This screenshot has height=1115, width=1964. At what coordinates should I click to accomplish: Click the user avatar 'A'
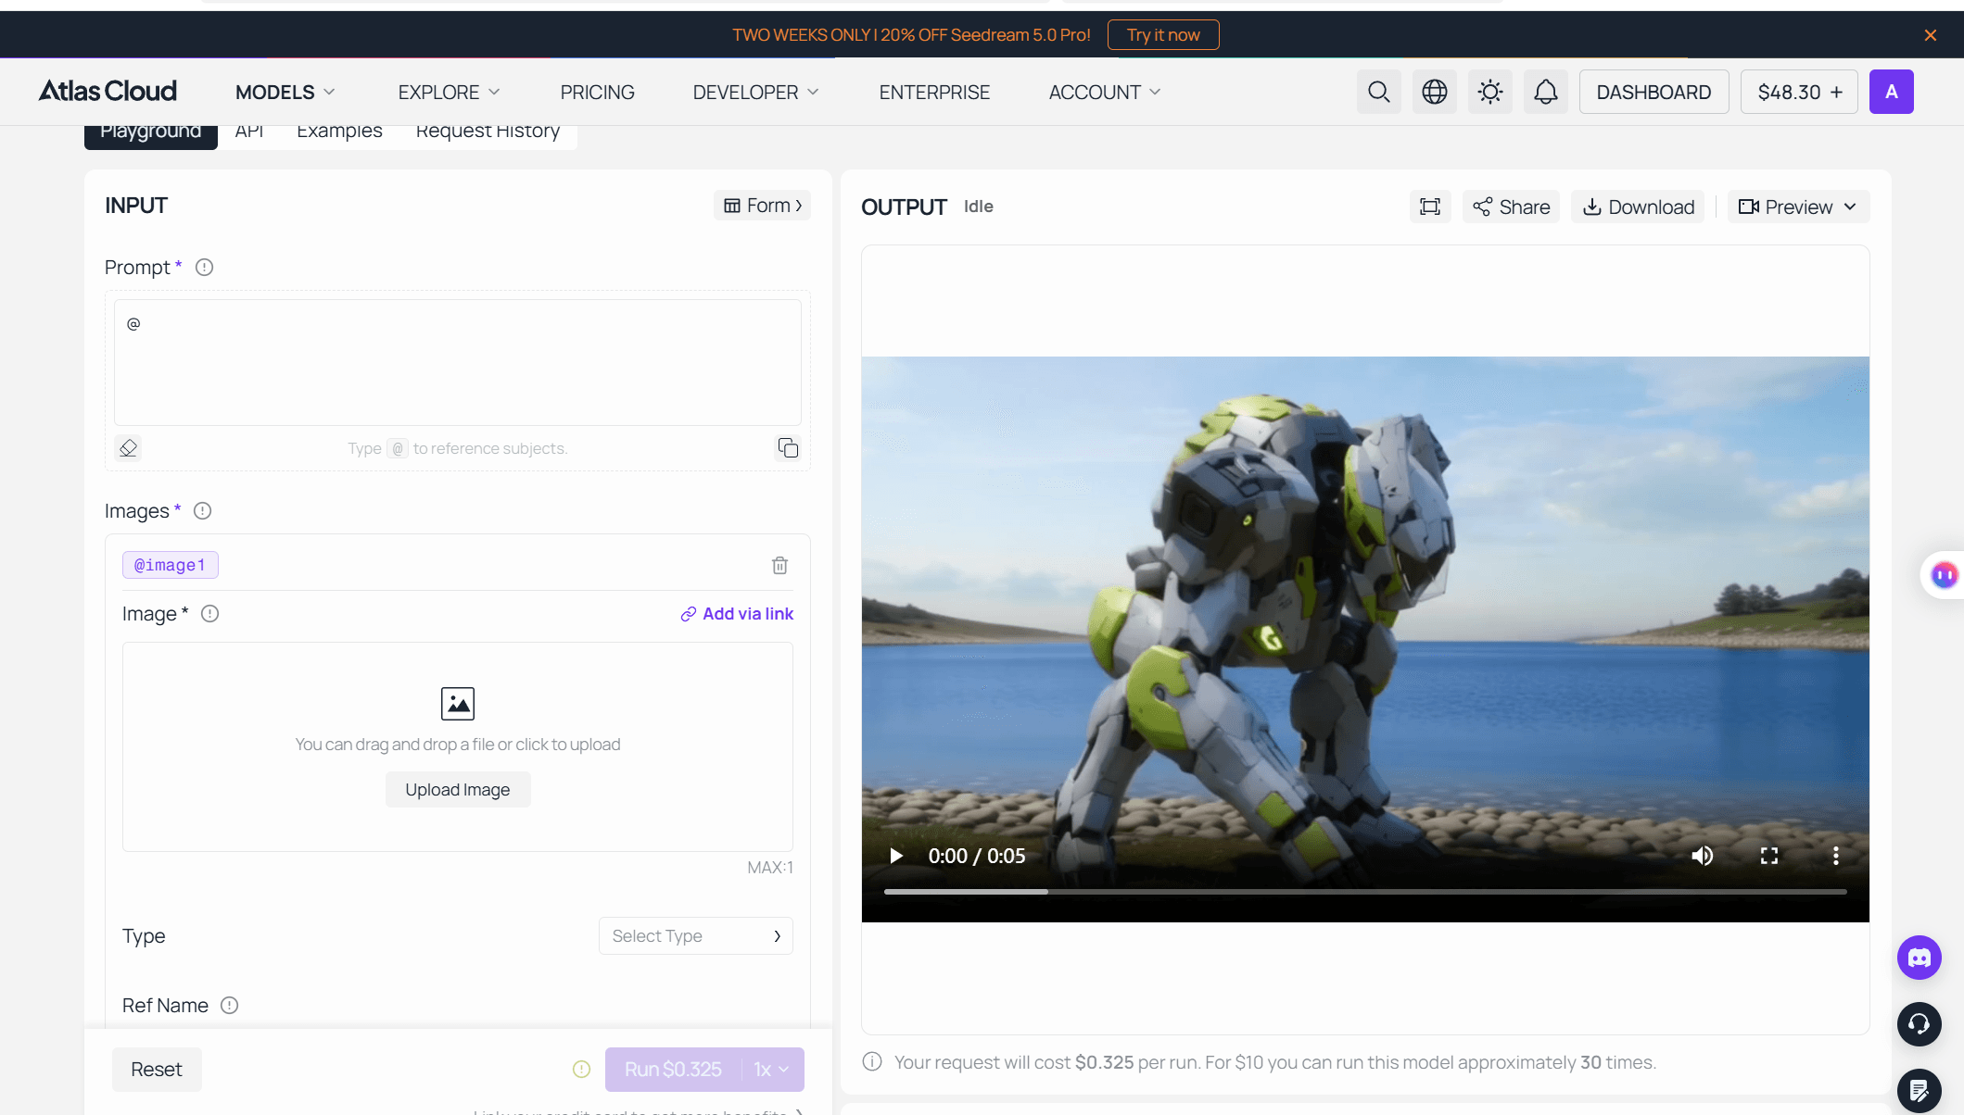[1891, 92]
